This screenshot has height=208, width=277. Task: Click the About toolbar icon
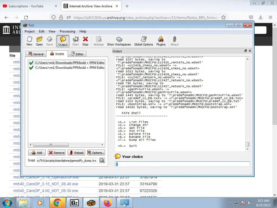tap(174, 41)
